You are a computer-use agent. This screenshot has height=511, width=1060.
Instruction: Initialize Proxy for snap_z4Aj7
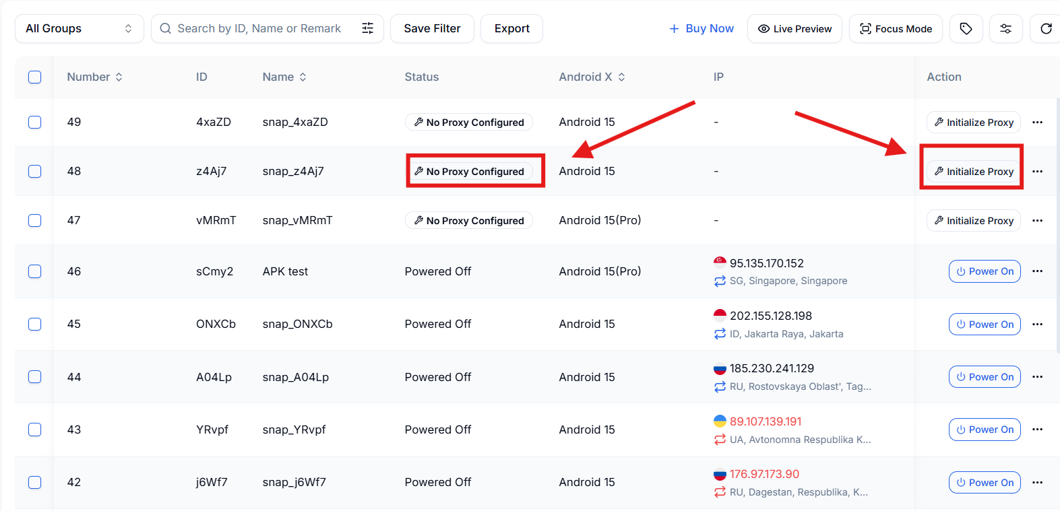tap(974, 172)
